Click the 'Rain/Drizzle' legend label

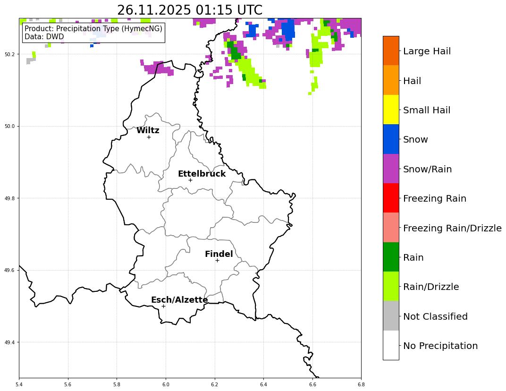(x=431, y=287)
